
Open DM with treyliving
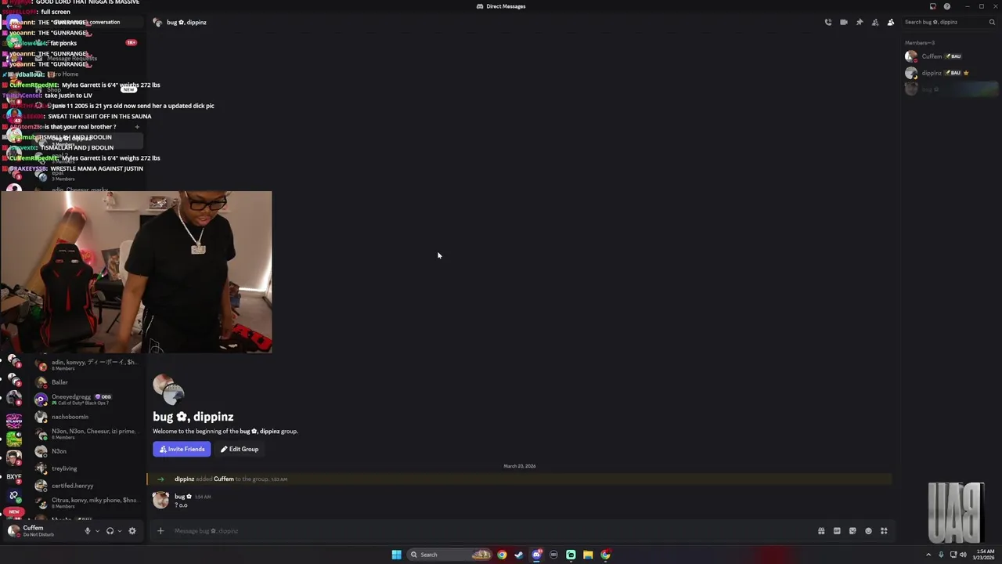(x=86, y=468)
